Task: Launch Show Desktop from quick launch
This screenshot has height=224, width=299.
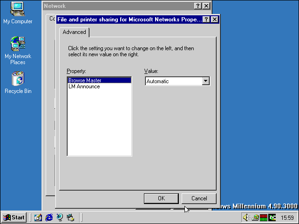Action: [x=38, y=217]
